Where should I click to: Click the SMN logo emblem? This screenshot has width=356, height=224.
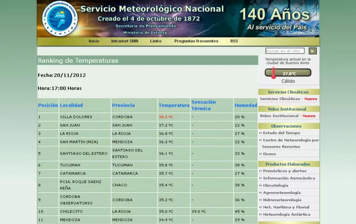[x=60, y=19]
